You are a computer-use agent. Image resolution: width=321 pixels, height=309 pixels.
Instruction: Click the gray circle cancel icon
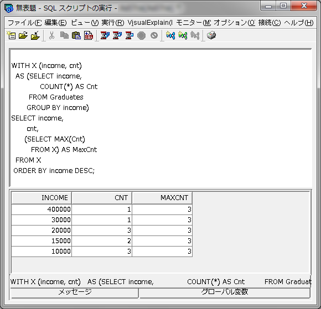[154, 35]
